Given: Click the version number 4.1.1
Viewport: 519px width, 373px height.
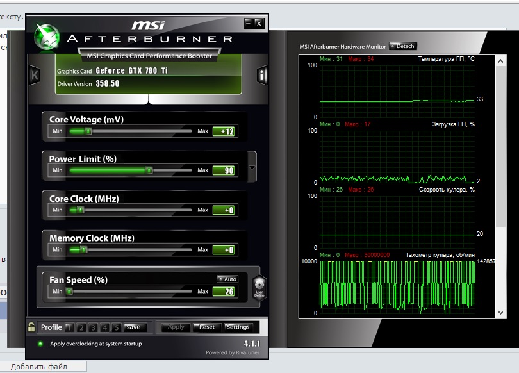Looking at the screenshot, I should [252, 344].
